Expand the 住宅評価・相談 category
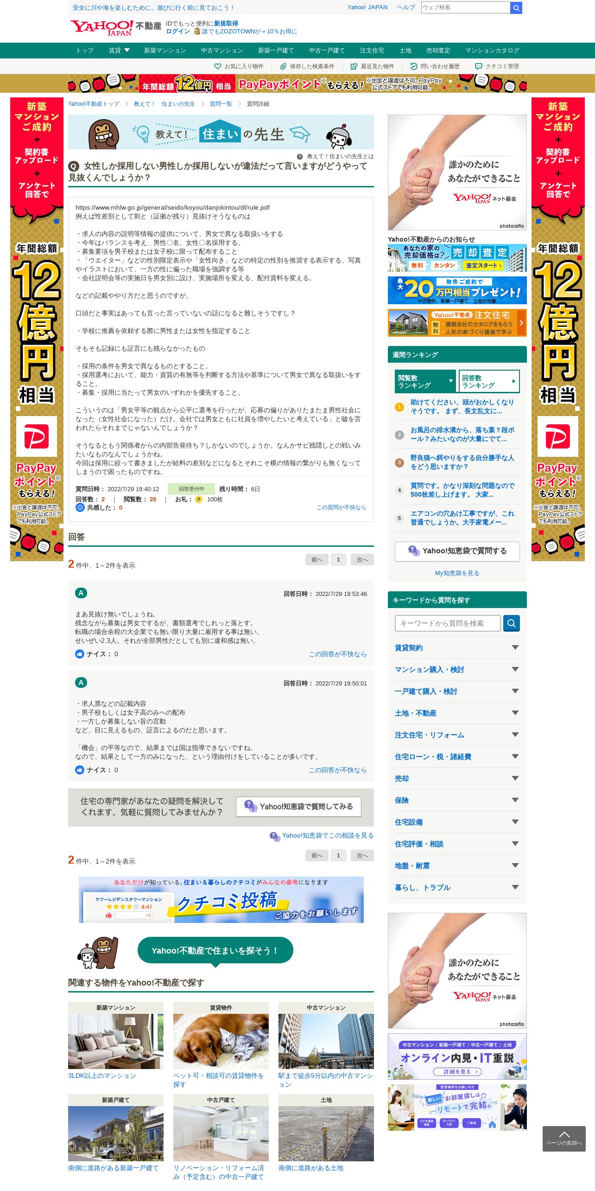Image resolution: width=595 pixels, height=1191 pixels. point(457,844)
